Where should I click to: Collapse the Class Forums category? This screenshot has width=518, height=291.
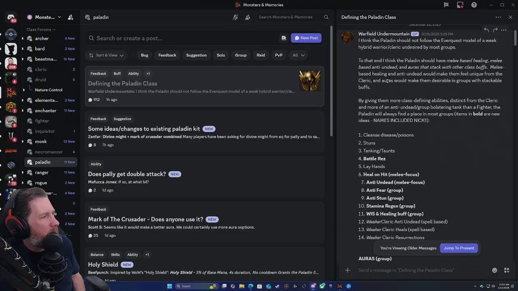[x=41, y=30]
